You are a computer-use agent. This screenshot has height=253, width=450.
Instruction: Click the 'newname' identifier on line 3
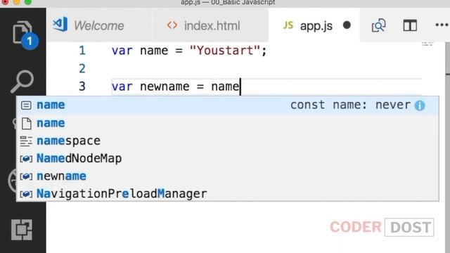[x=165, y=86]
